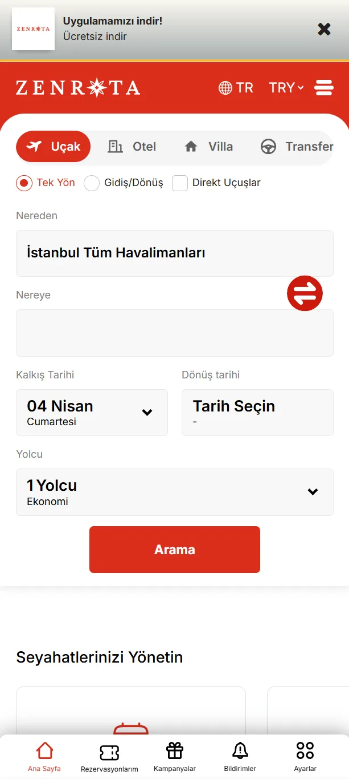Open the Kampanyalar gift icon
Image resolution: width=349 pixels, height=779 pixels.
tap(174, 749)
